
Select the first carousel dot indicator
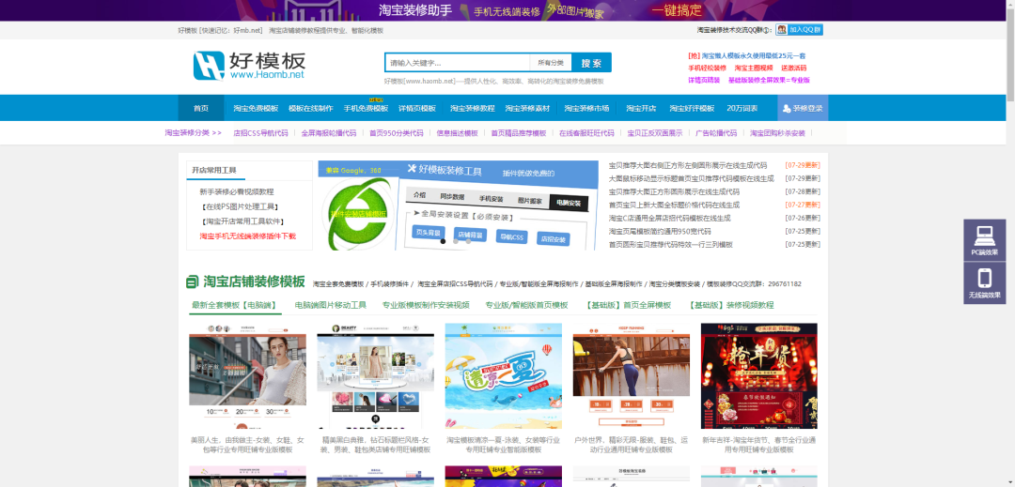(x=444, y=241)
